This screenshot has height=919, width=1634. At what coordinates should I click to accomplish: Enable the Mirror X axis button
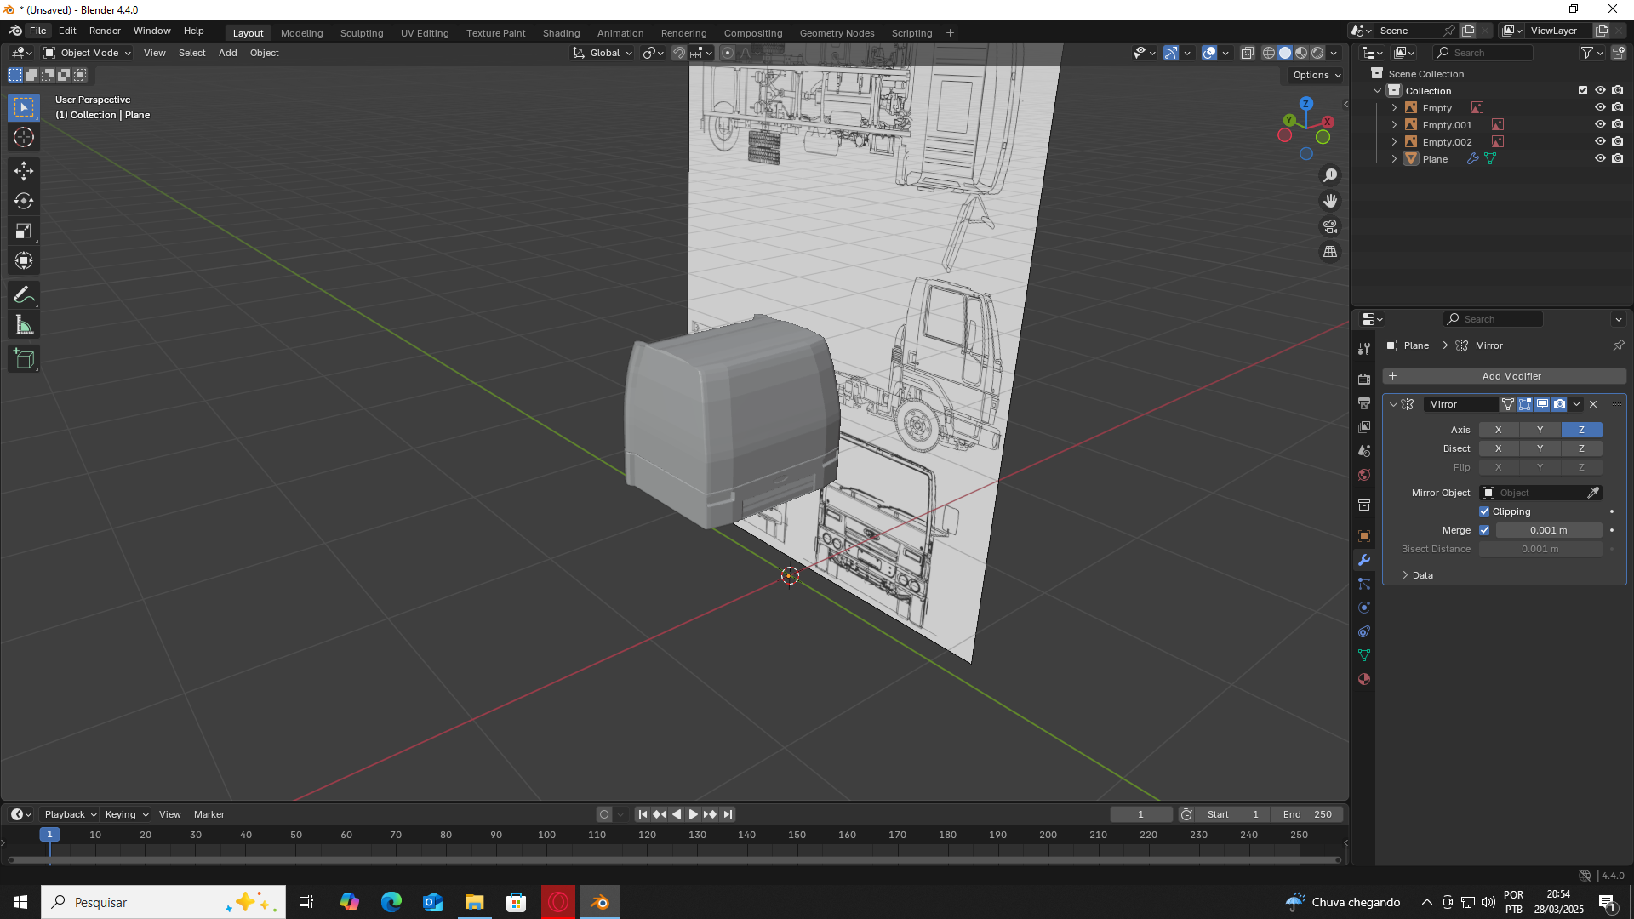click(x=1498, y=430)
